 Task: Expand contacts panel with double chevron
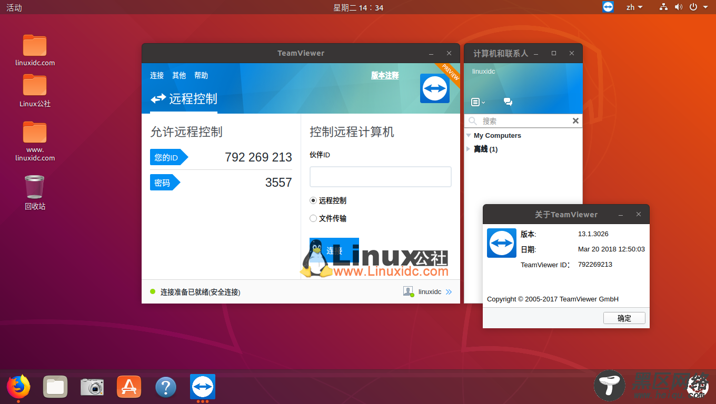coord(449,292)
